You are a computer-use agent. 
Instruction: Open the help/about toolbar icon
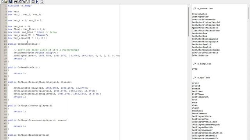click(42, 2)
